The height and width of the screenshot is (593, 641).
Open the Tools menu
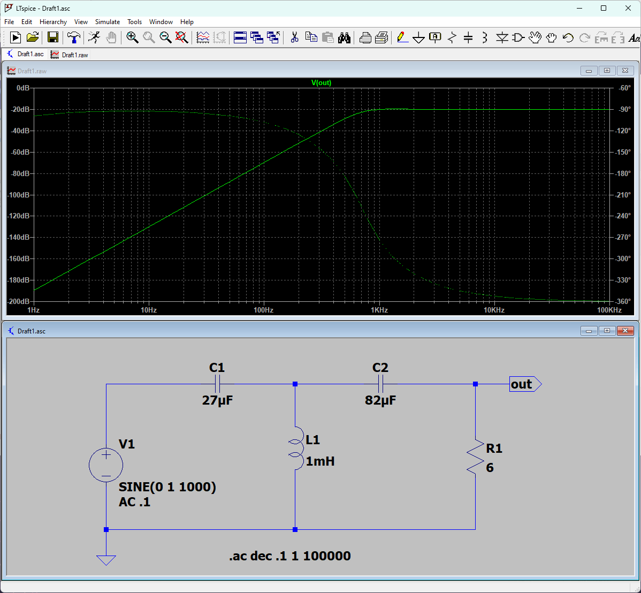pyautogui.click(x=134, y=21)
